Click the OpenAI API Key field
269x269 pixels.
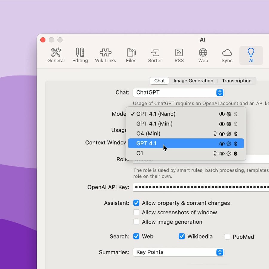[201, 187]
